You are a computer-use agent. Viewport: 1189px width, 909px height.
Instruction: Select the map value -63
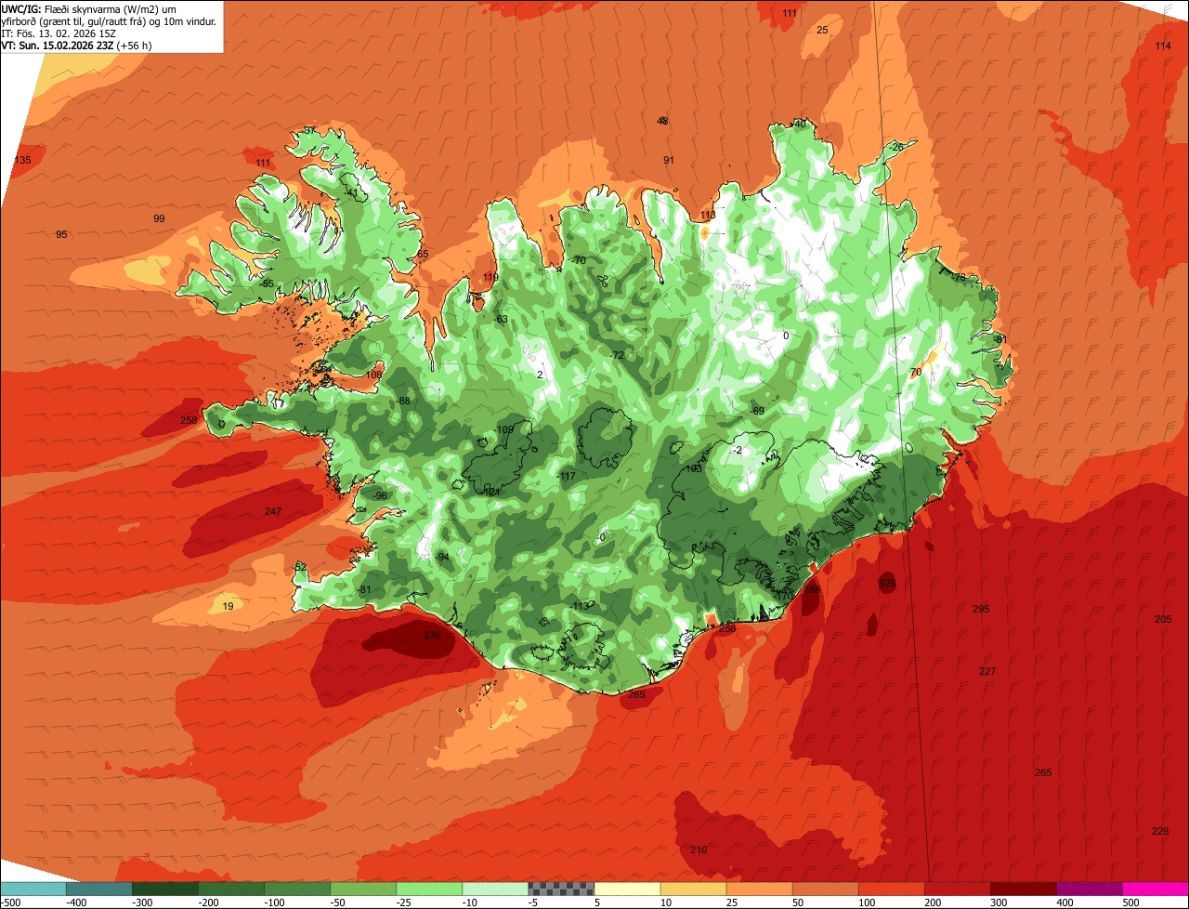click(502, 320)
